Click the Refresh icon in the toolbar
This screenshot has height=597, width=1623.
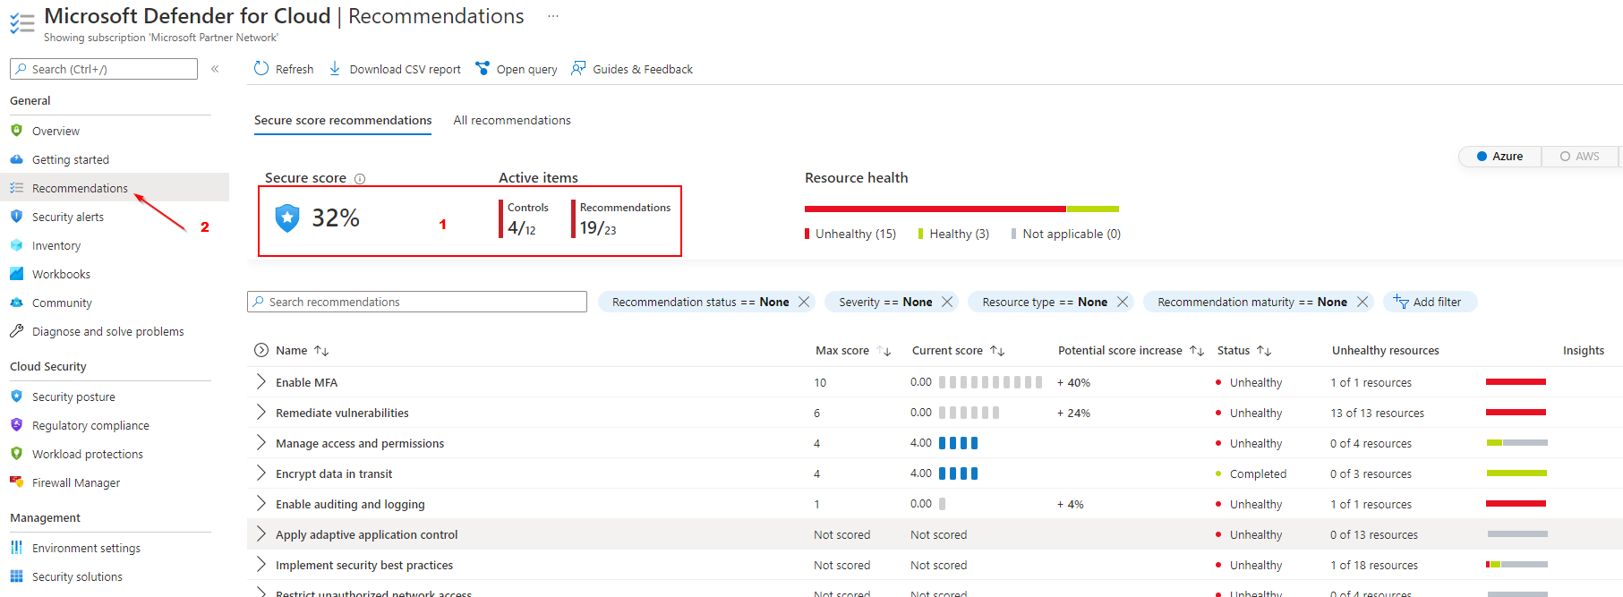point(261,68)
